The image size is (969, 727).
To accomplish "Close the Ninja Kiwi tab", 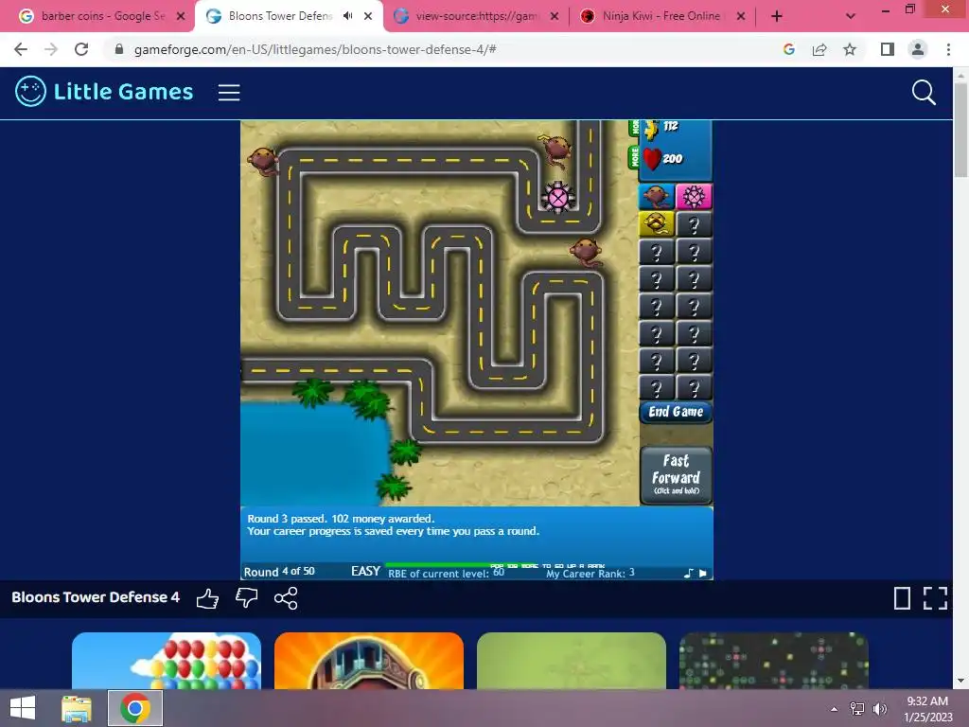I will pyautogui.click(x=740, y=17).
